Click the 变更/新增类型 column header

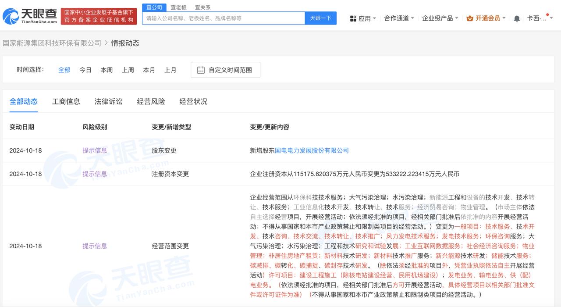[x=171, y=127]
